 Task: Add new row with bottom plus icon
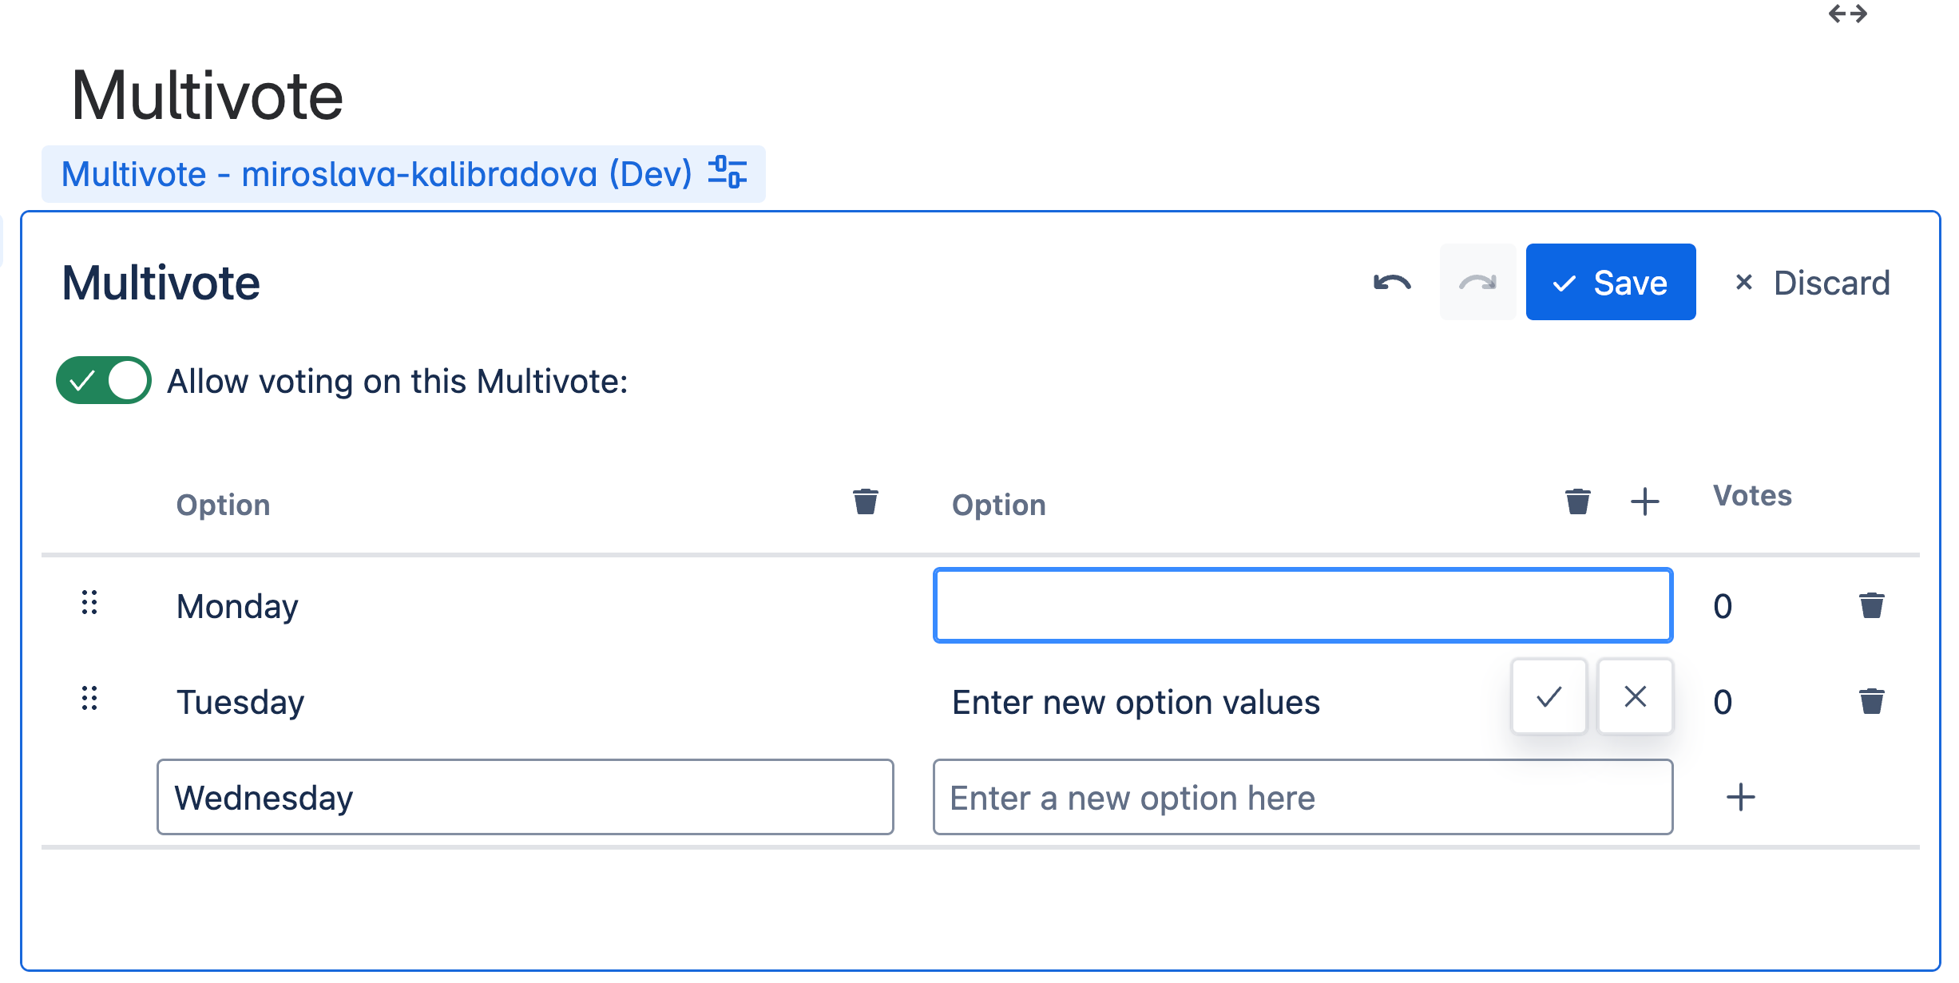coord(1740,797)
